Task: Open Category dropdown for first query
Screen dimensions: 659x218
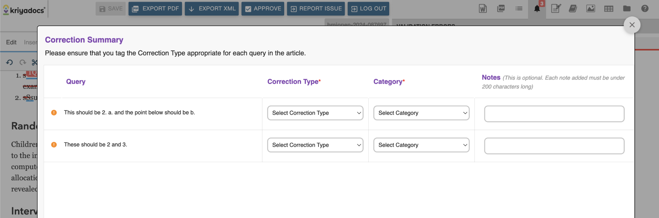Action: [x=421, y=113]
